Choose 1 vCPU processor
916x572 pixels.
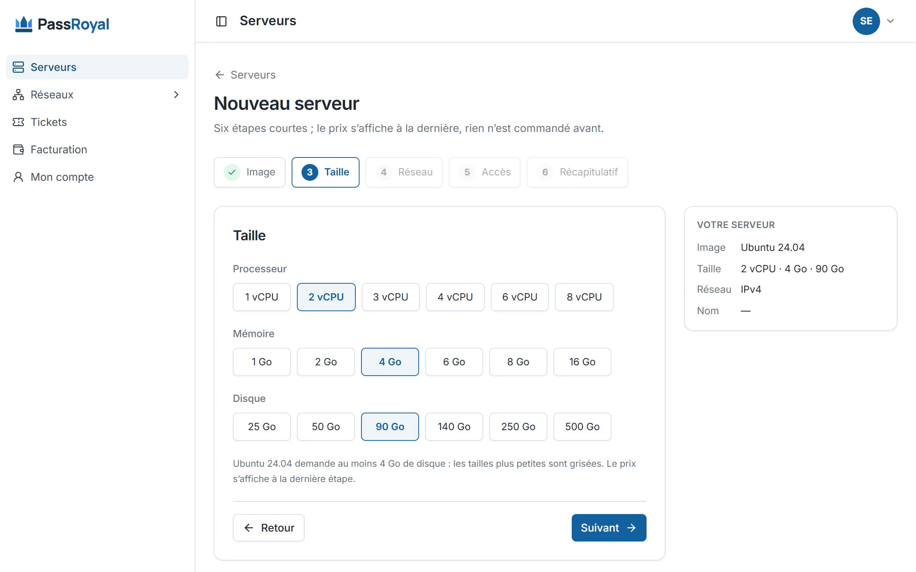coord(262,297)
